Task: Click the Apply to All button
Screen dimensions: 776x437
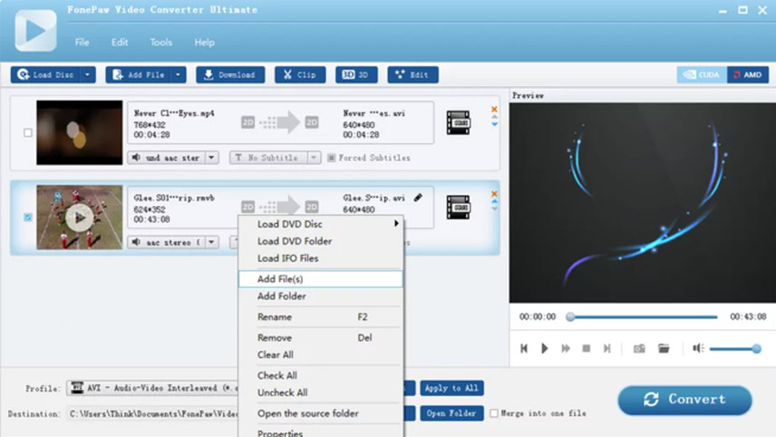Action: coord(451,388)
